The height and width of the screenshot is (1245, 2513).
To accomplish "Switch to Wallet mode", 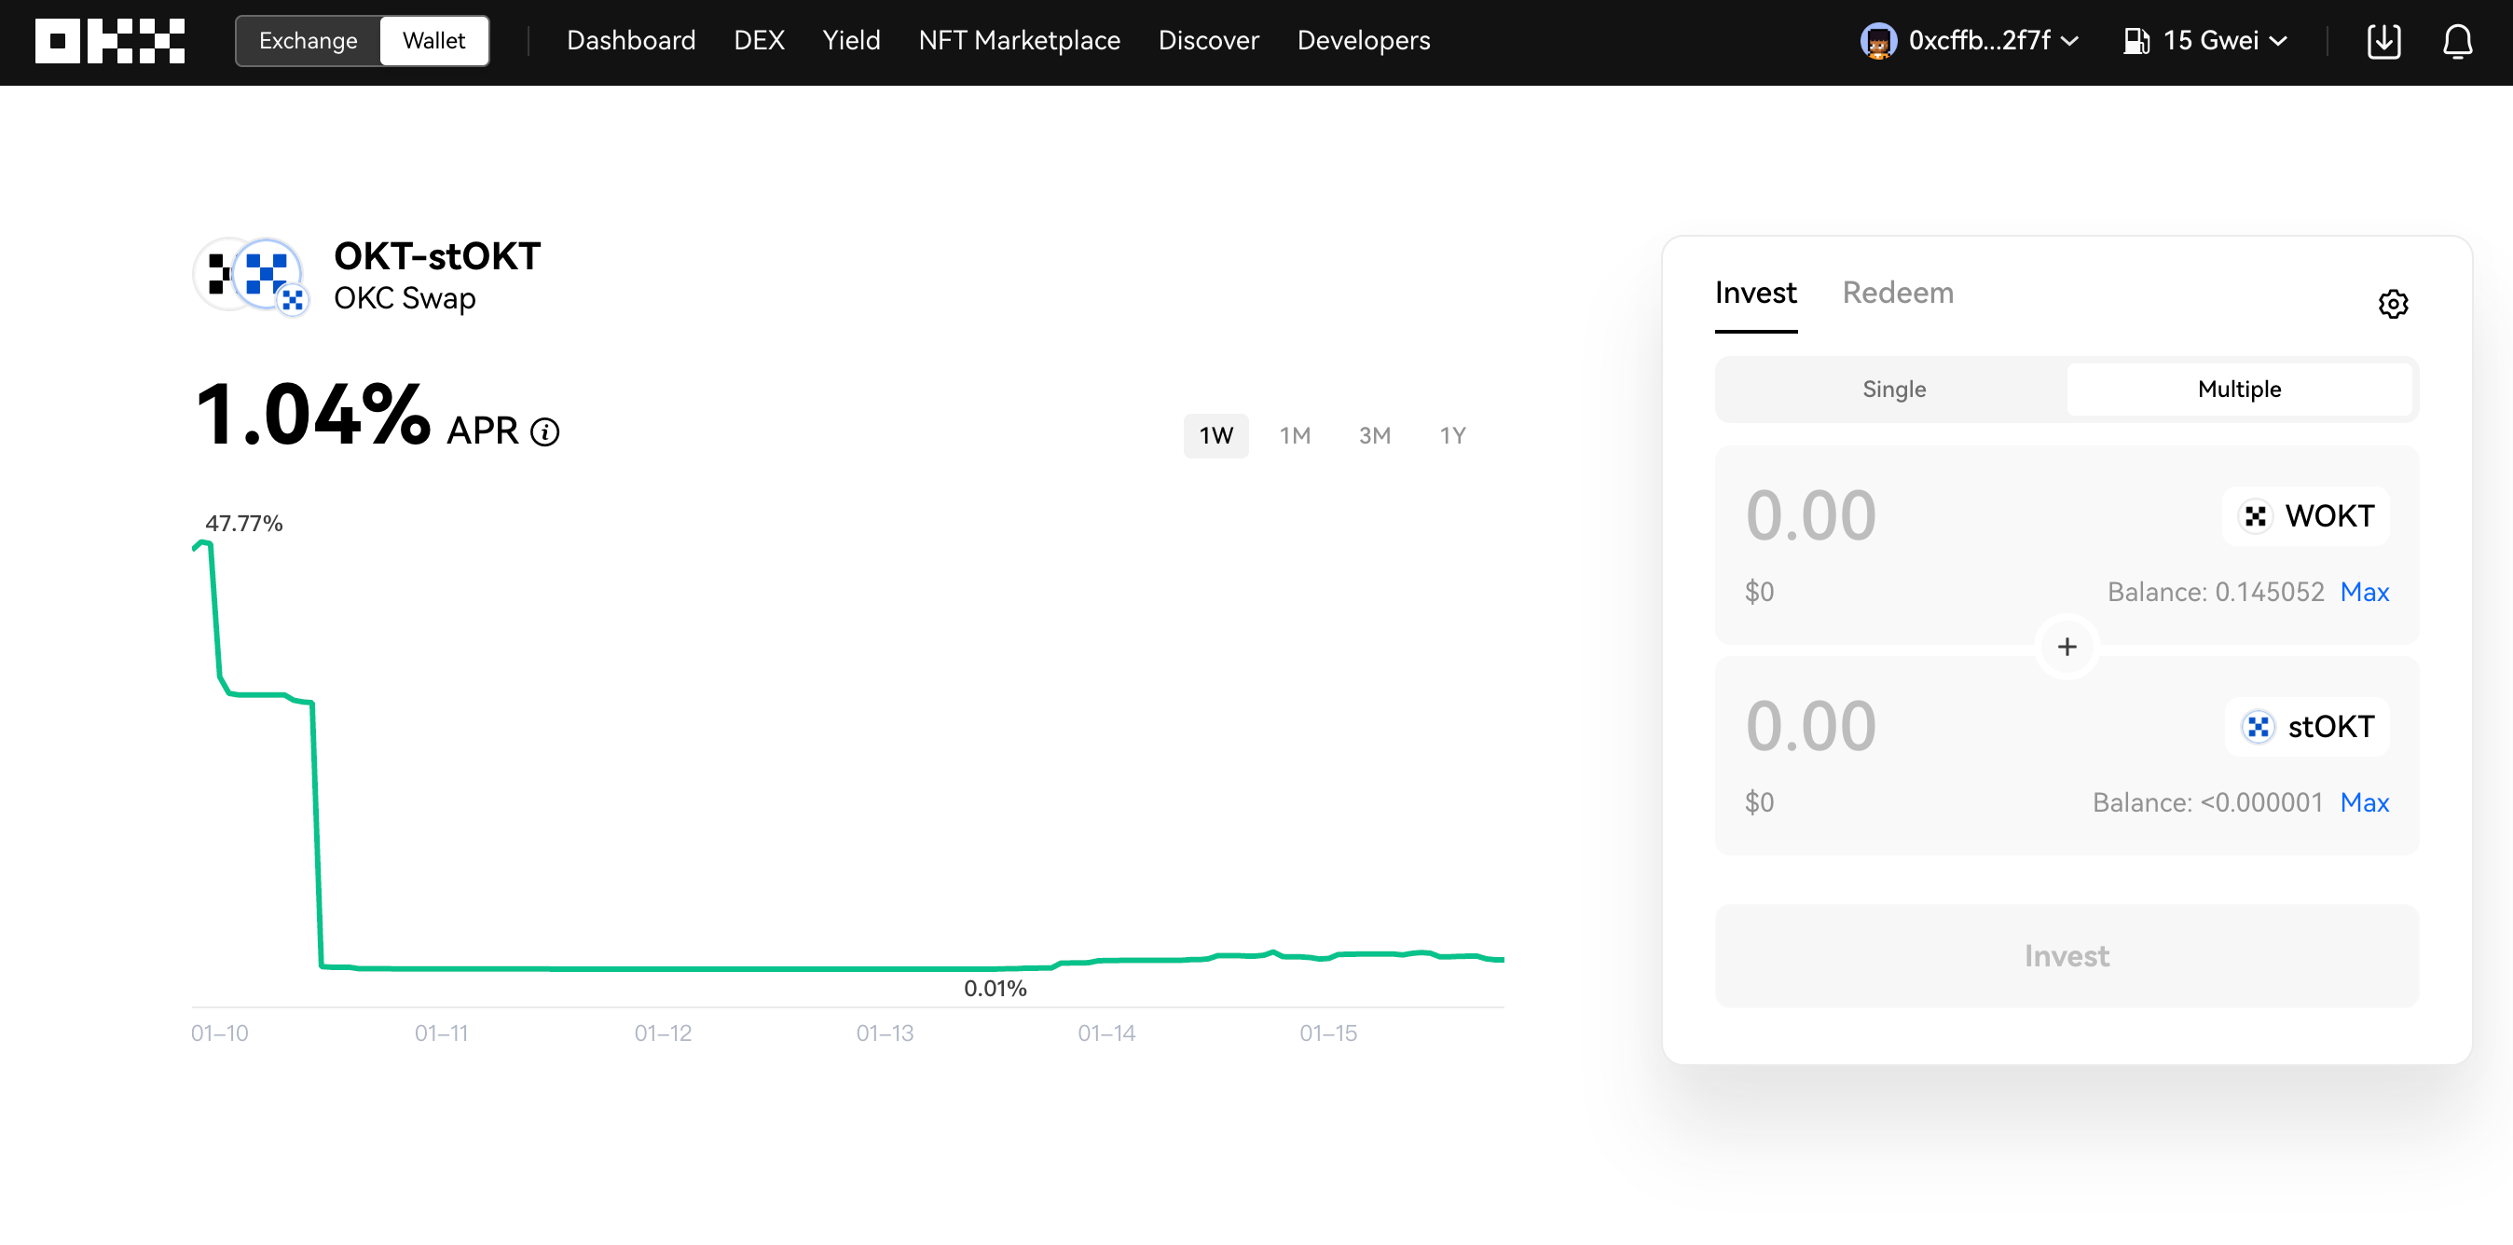I will (434, 41).
